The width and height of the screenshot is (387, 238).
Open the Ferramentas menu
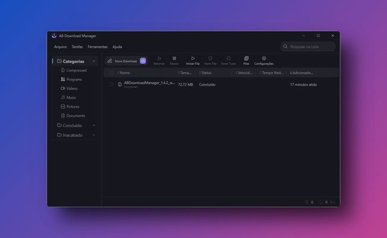pyautogui.click(x=98, y=47)
